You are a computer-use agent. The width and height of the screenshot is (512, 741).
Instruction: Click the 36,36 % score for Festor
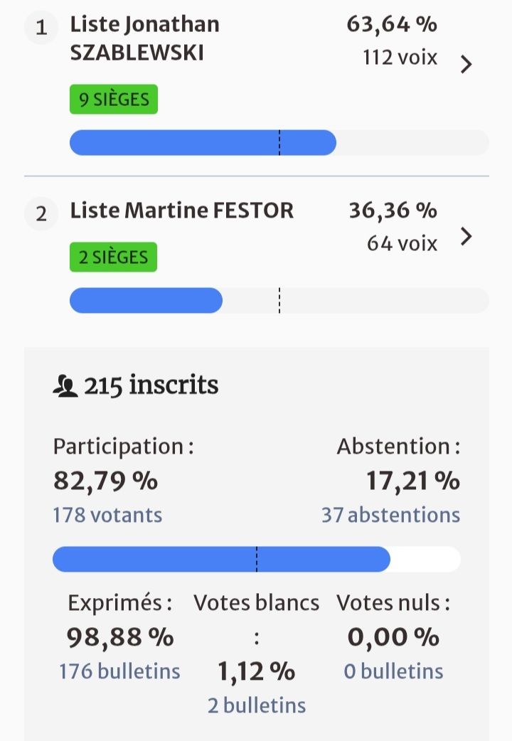click(393, 211)
